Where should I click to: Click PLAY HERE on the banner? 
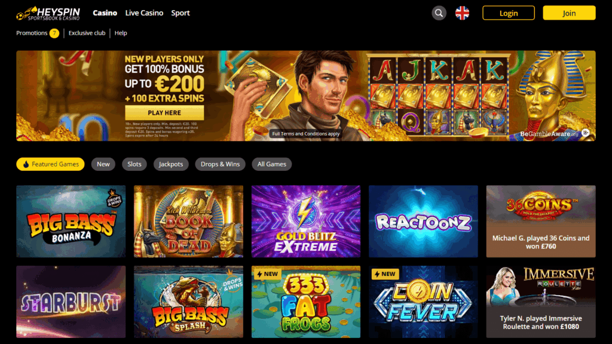tap(164, 113)
